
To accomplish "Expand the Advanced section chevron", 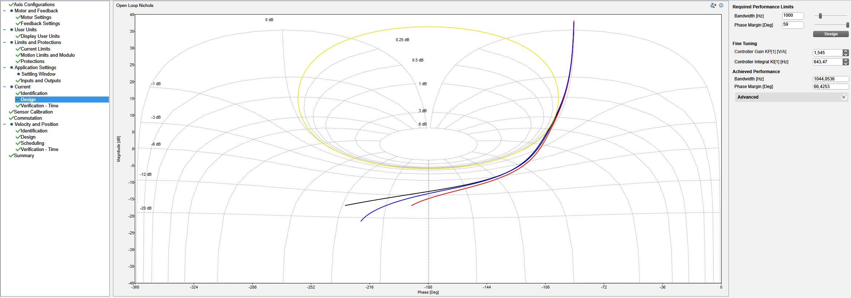I will click(x=843, y=97).
